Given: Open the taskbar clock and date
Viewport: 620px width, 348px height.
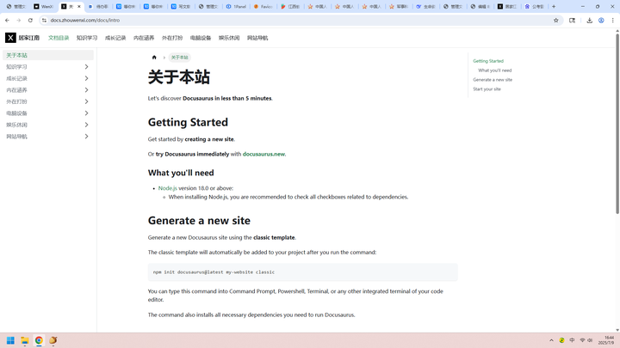Looking at the screenshot, I should pos(606,340).
